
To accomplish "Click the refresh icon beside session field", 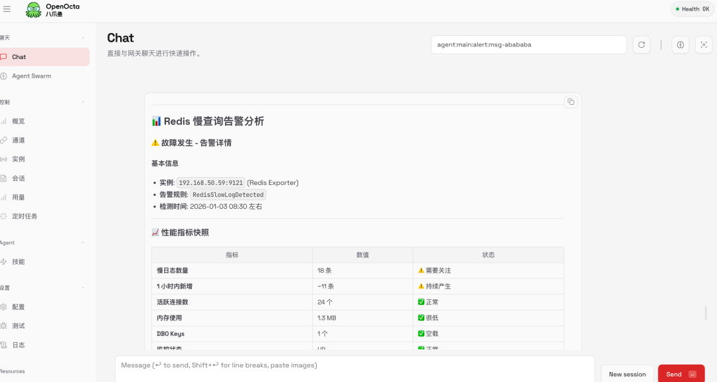I will pos(641,45).
